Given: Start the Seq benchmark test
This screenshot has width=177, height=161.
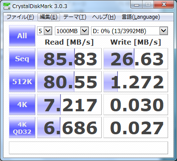Looking at the screenshot, I should (22, 59).
